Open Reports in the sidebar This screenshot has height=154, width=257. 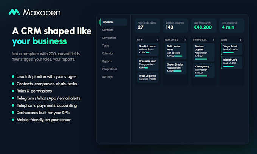[107, 61]
